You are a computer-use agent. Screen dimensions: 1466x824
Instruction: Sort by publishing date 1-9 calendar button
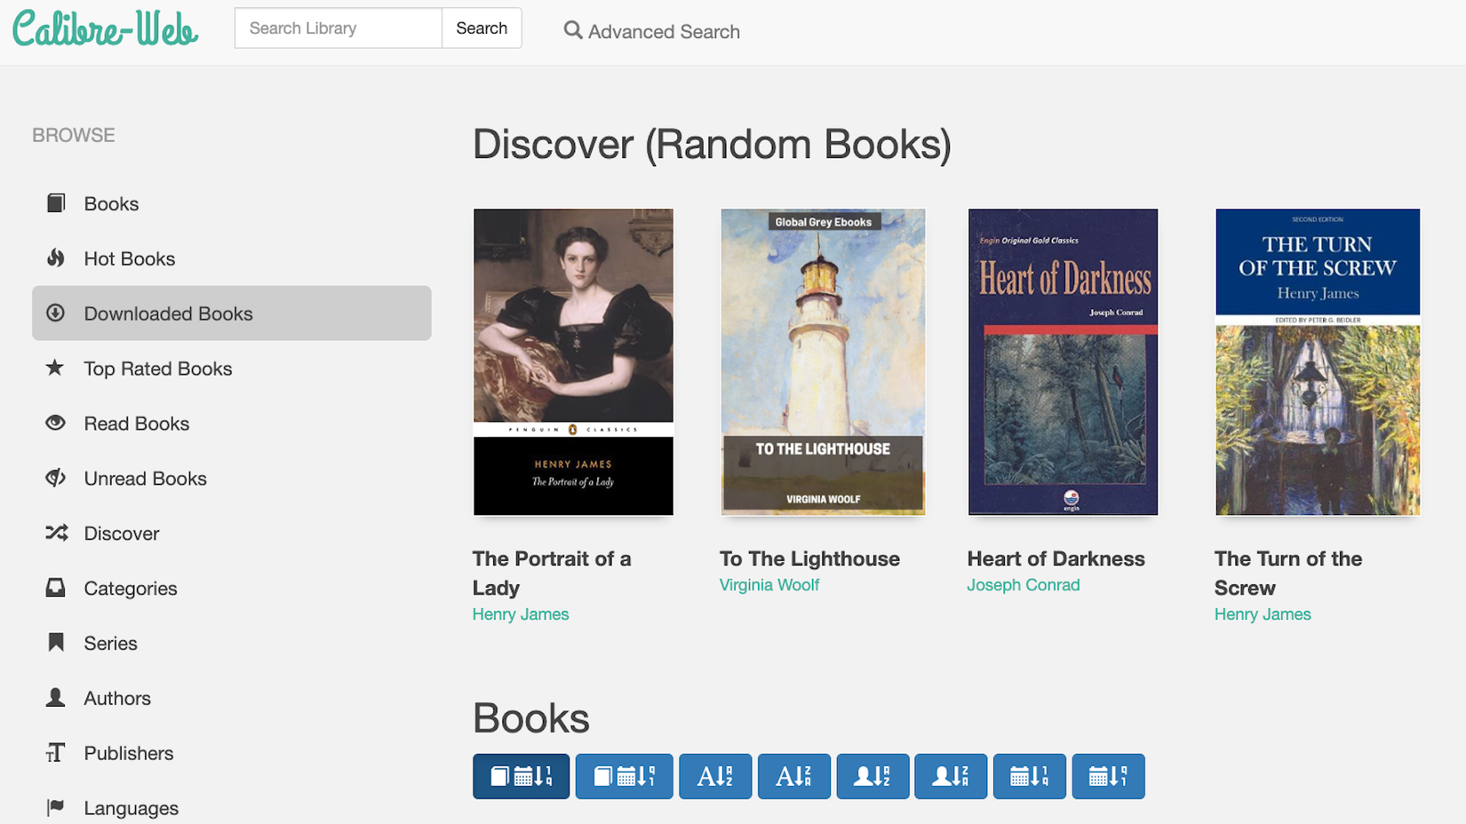point(1030,776)
